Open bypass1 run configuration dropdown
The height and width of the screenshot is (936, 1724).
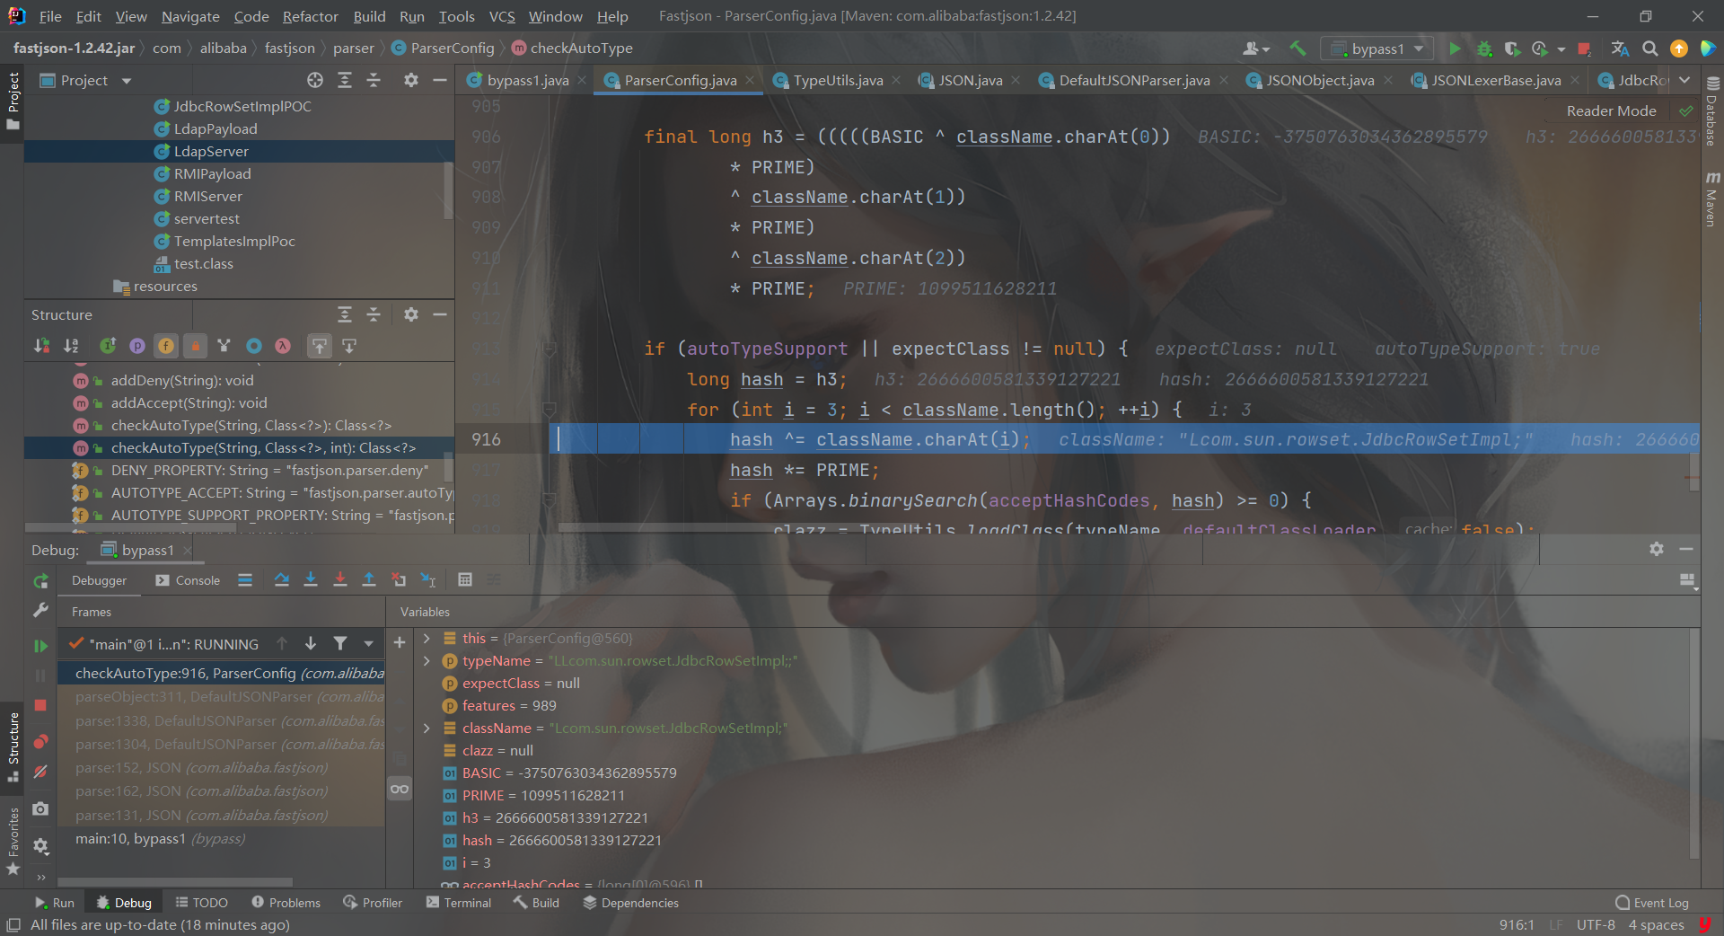1377,49
